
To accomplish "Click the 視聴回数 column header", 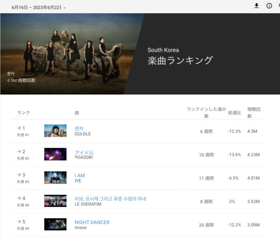I will pyautogui.click(x=254, y=113).
